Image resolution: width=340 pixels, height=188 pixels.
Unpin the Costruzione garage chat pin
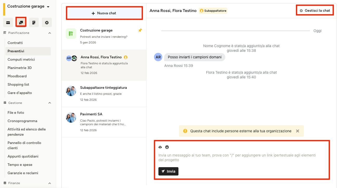140,30
